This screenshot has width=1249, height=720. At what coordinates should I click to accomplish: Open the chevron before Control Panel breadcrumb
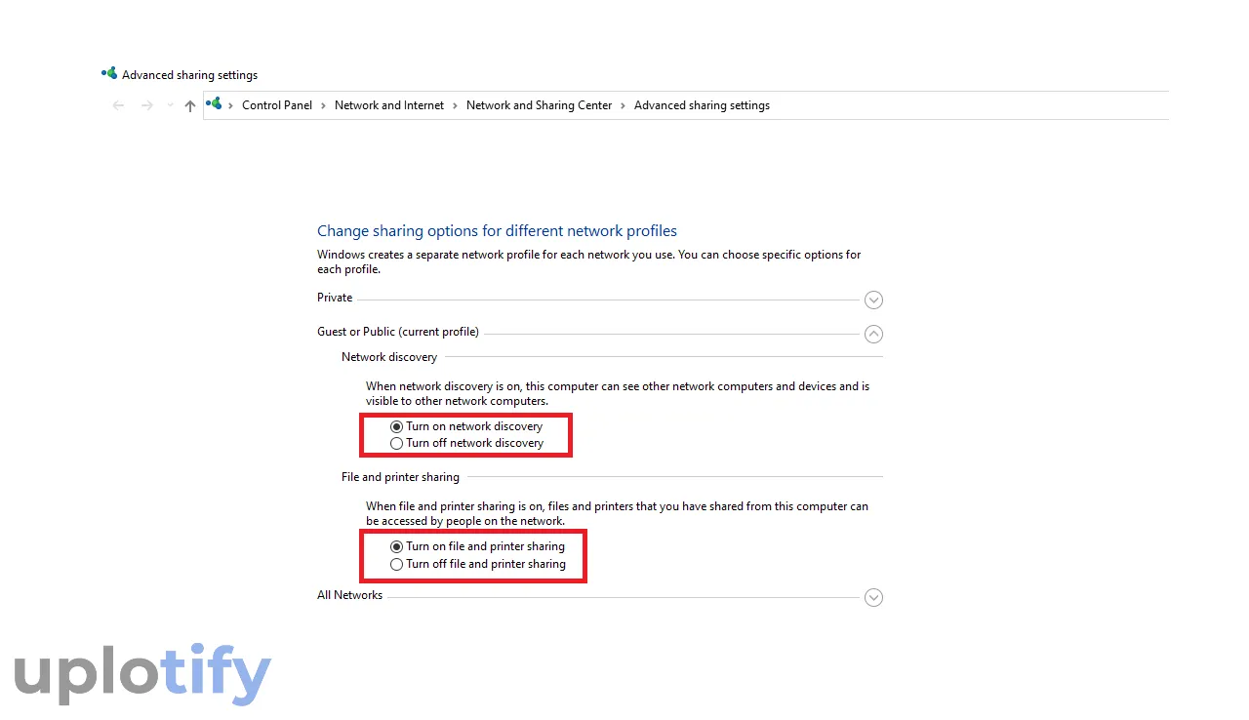click(x=232, y=105)
